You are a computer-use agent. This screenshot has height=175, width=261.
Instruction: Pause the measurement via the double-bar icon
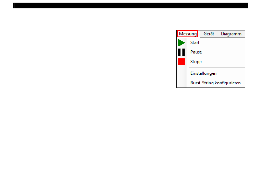pos(181,52)
